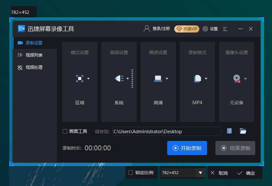This screenshot has width=272, height=186.
Task: Click the file icon under 录制格式
Action: point(198,79)
